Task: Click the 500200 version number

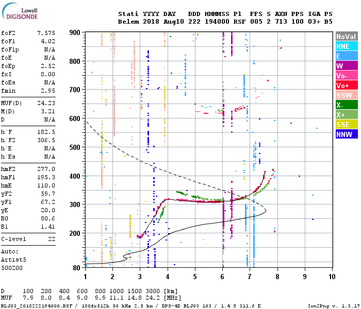Action: click(12, 268)
